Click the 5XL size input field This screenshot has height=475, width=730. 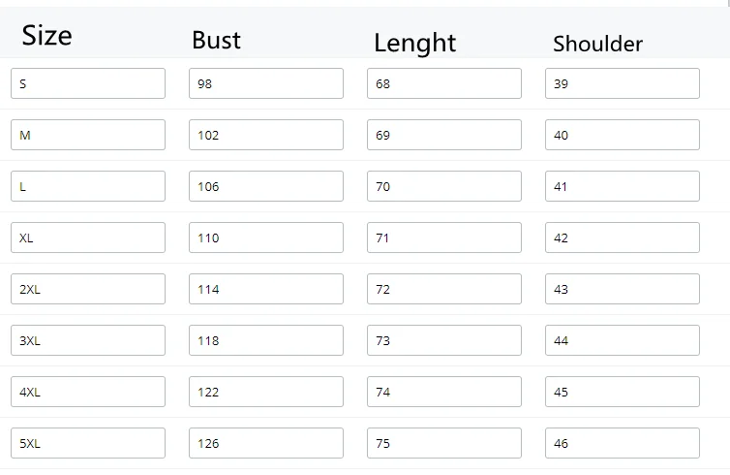88,443
